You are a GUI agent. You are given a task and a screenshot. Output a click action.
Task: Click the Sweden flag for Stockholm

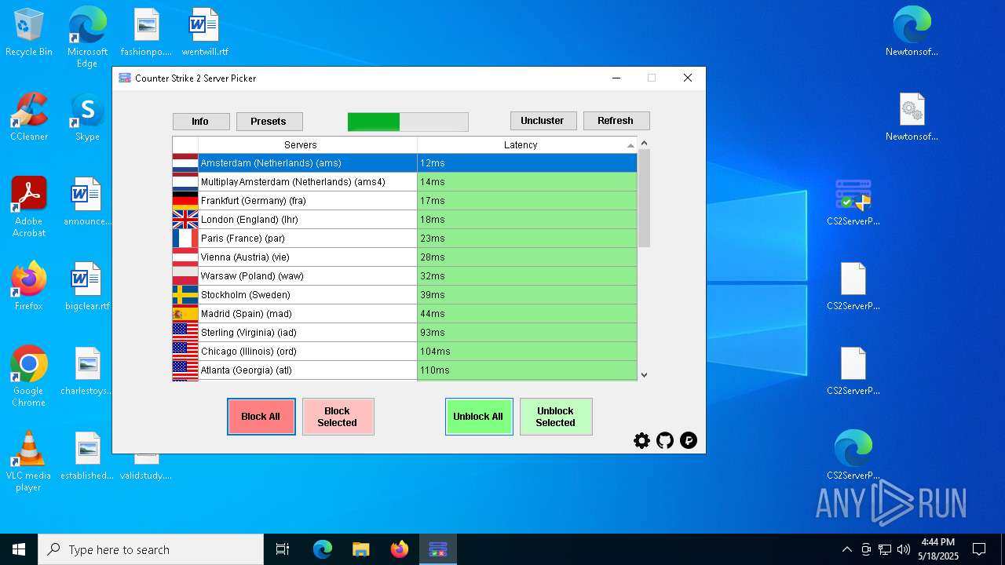pos(185,295)
